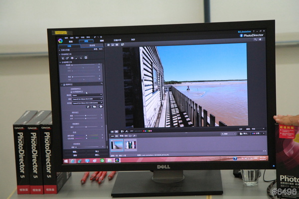Screen dimensions: 299x199
Task: Click the second viewer layout icon above the photo
Action: [113, 45]
